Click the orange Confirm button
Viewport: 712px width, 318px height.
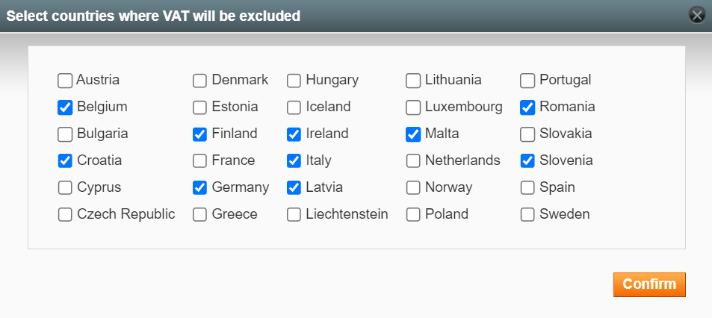coord(648,284)
